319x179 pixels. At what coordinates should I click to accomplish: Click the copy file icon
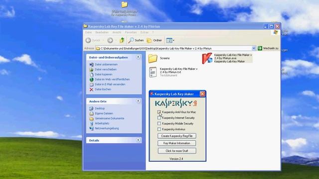point(92,75)
